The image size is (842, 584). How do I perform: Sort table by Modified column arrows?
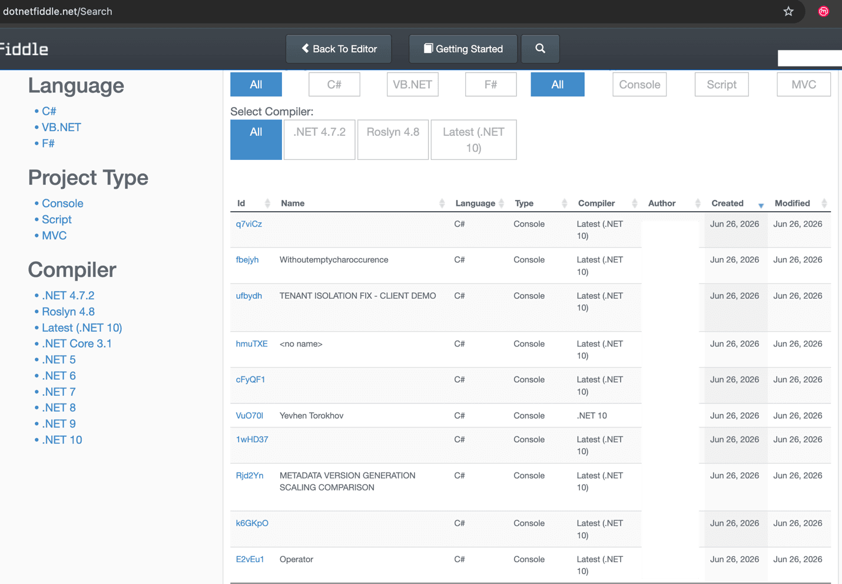click(x=824, y=203)
